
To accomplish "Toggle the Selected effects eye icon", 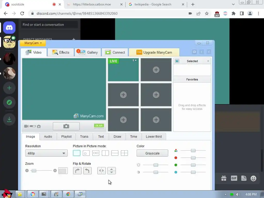I will pos(177,61).
